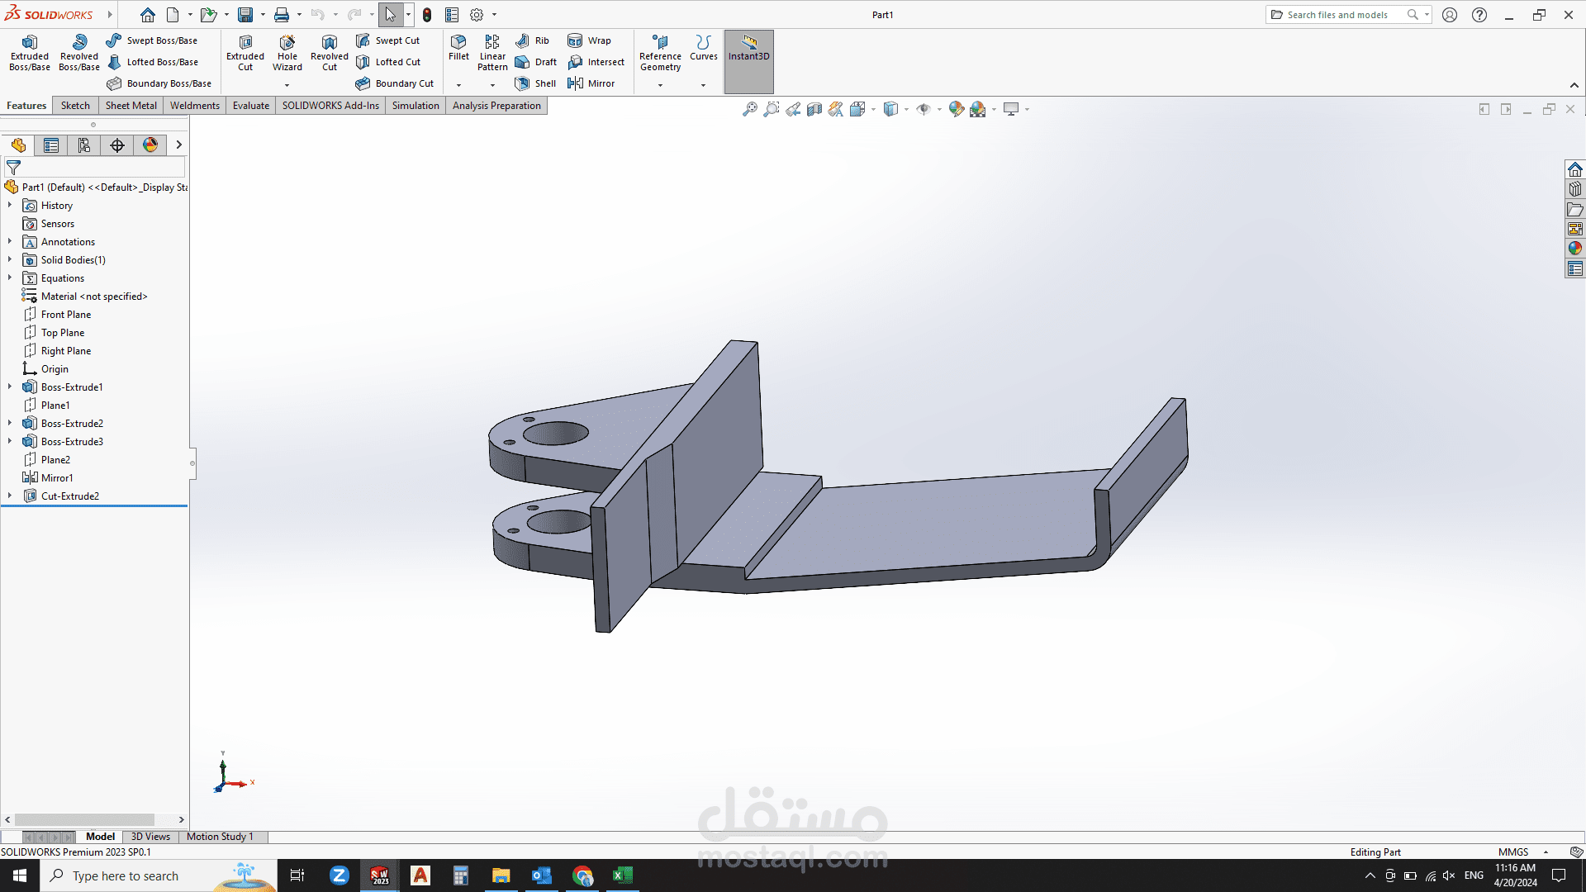This screenshot has width=1586, height=892.
Task: Open the Windows Start menu
Action: click(20, 875)
